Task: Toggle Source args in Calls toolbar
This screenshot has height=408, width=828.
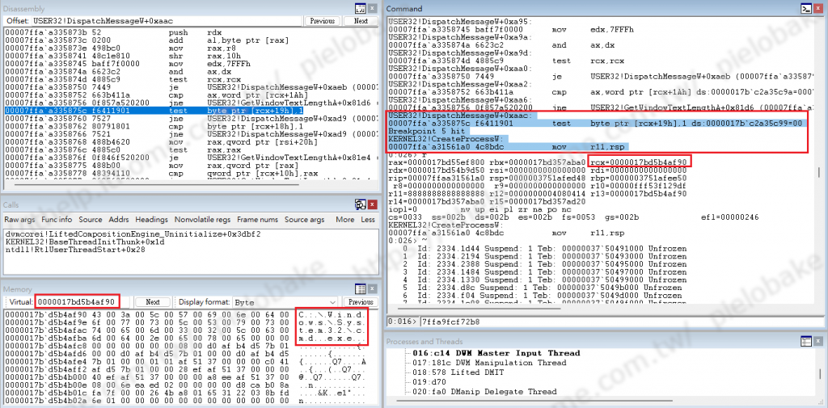Action: point(304,220)
